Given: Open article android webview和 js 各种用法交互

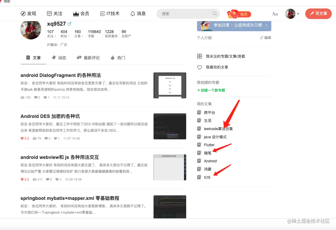Looking at the screenshot, I should (60, 157).
